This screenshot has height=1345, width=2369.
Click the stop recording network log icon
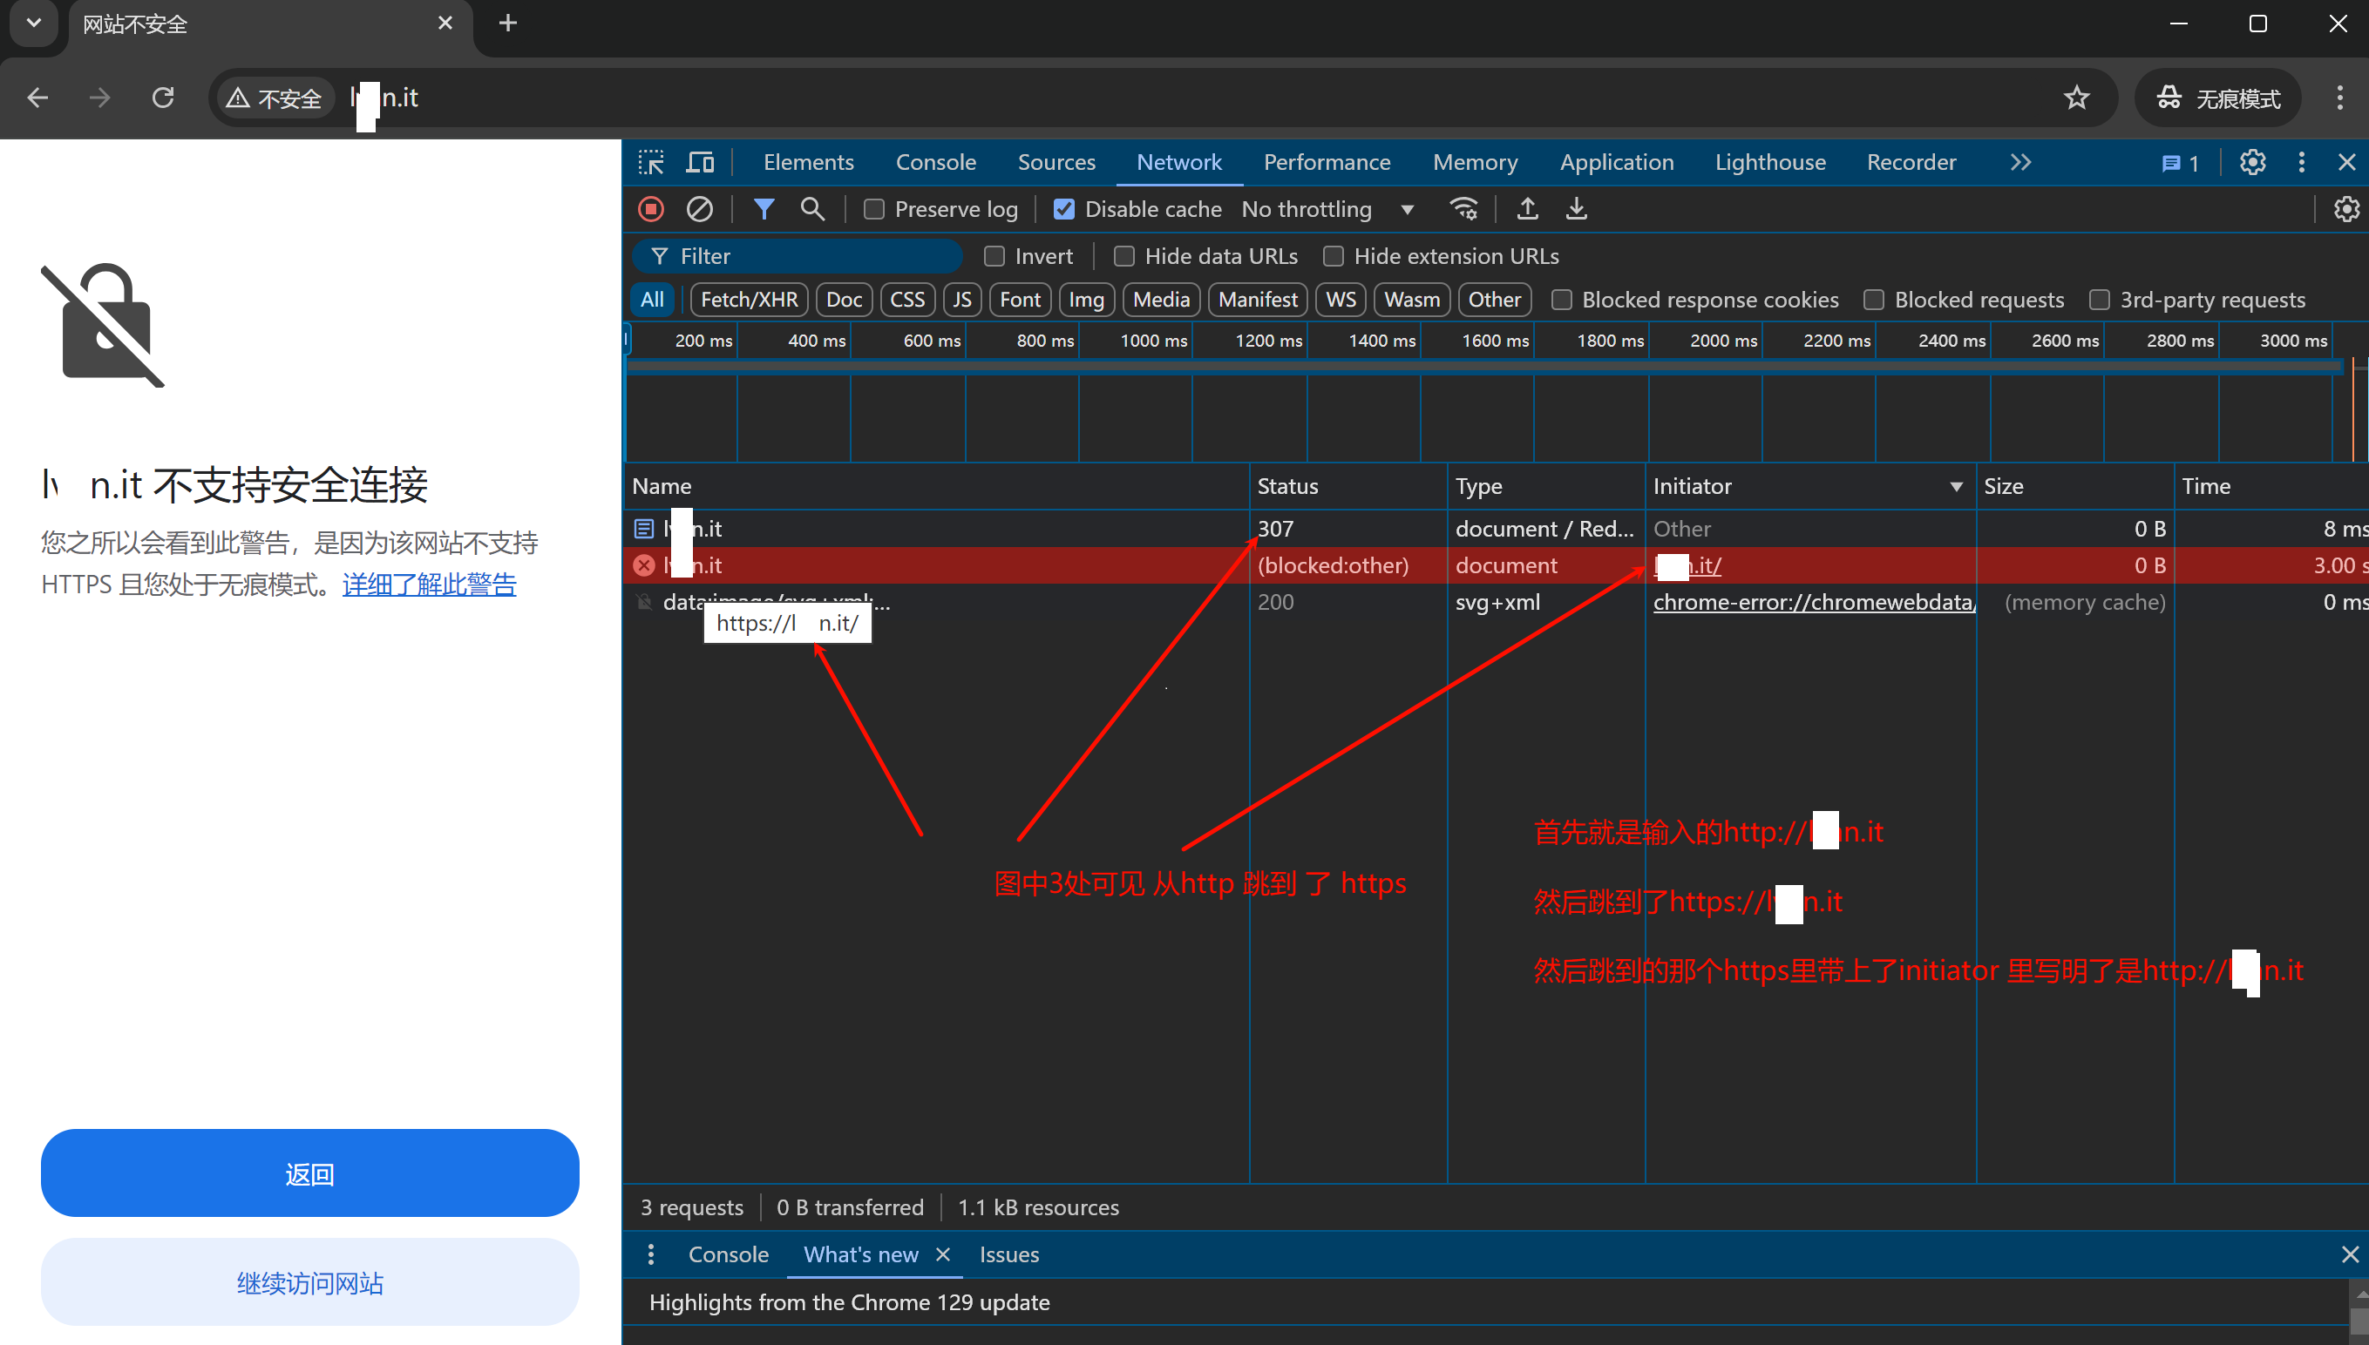[651, 210]
